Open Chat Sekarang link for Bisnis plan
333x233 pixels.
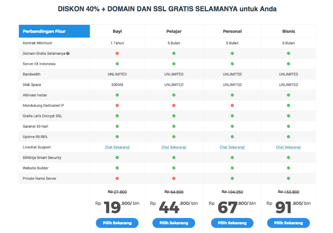288,147
